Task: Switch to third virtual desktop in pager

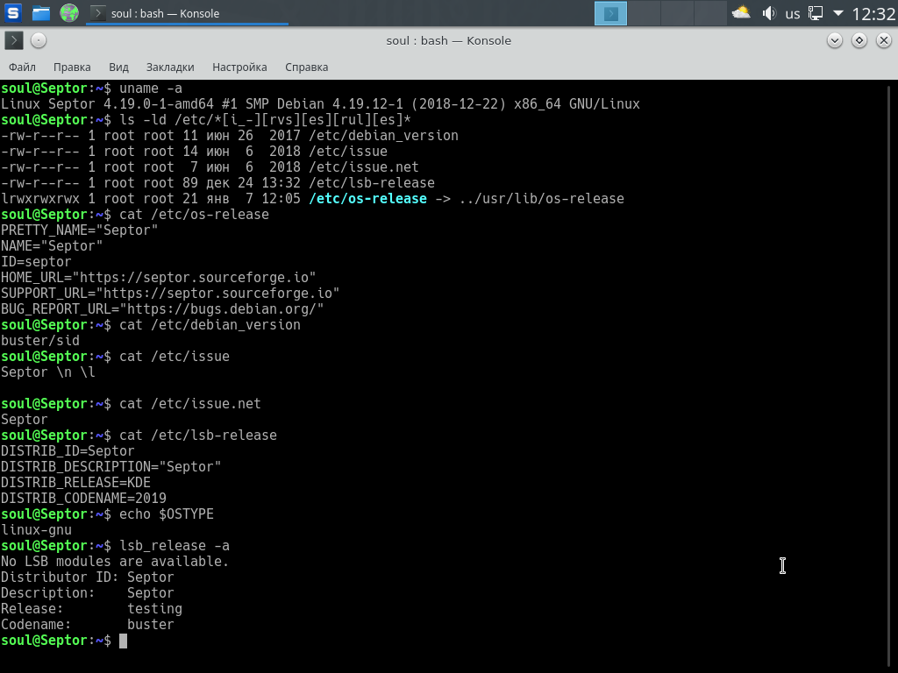Action: point(677,13)
